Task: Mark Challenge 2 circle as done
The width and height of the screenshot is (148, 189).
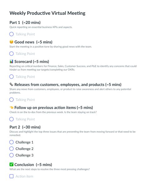Action: [x=12, y=149]
